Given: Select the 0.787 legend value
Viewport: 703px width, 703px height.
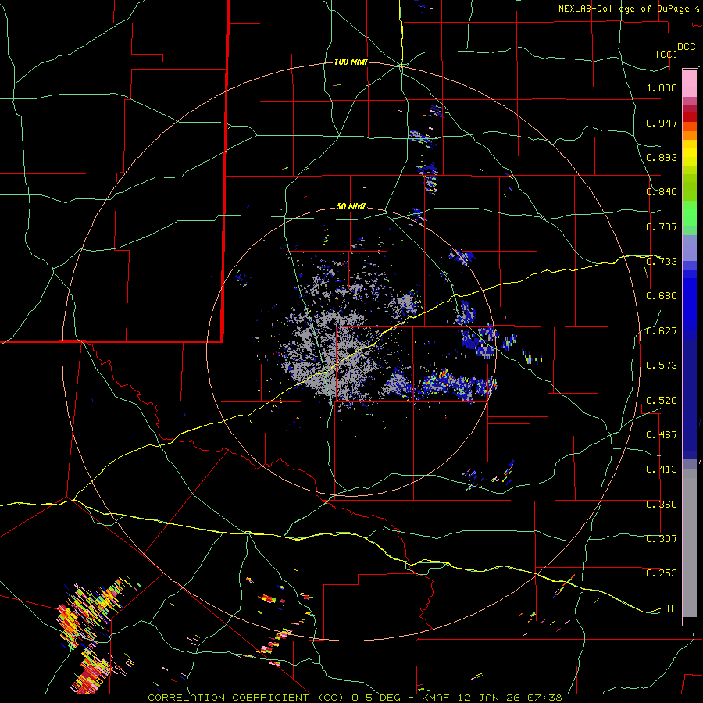Looking at the screenshot, I should click(662, 227).
